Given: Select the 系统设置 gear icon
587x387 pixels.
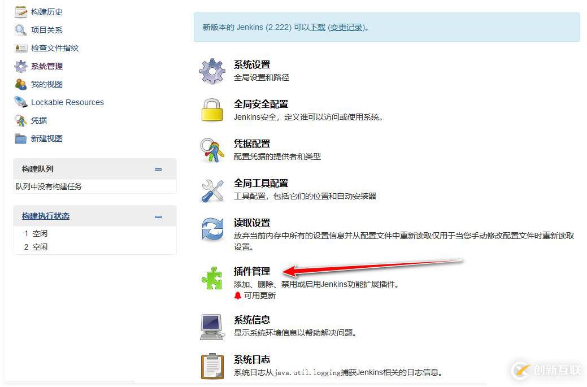Looking at the screenshot, I should click(212, 71).
